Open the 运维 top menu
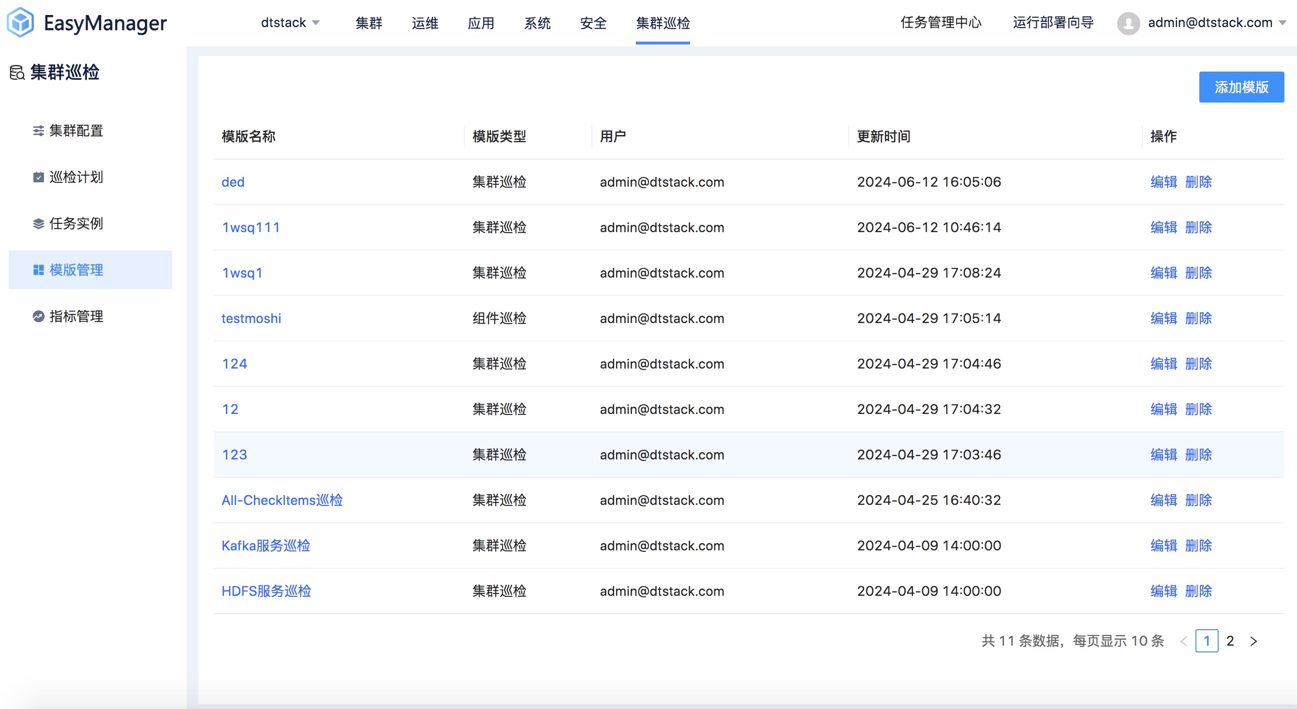Image resolution: width=1297 pixels, height=709 pixels. click(425, 23)
